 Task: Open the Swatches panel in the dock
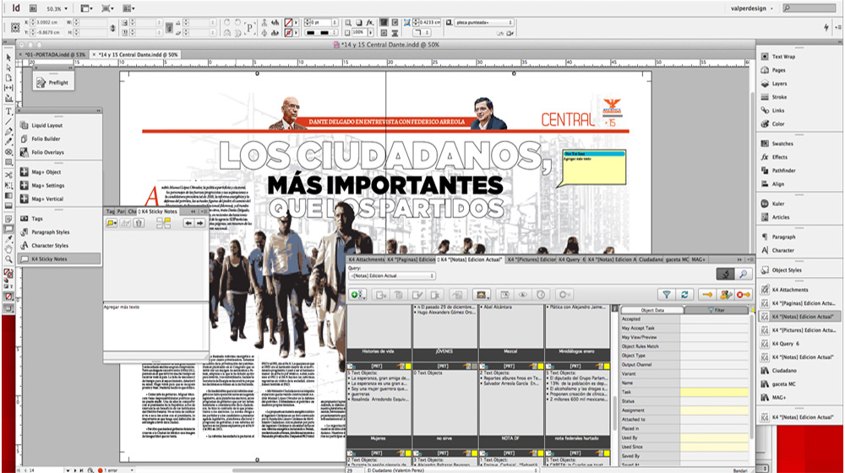782,144
